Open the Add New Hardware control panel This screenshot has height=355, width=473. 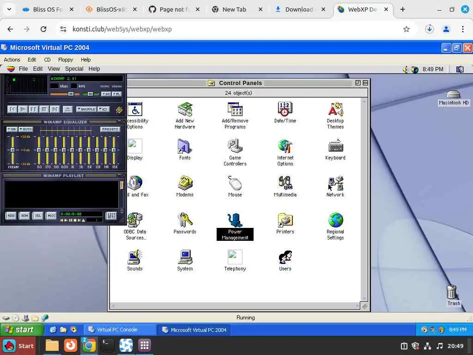pyautogui.click(x=185, y=115)
